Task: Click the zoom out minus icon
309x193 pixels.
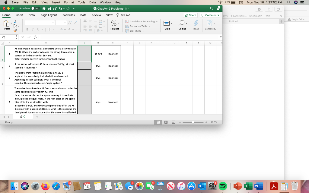Action: click(x=180, y=122)
